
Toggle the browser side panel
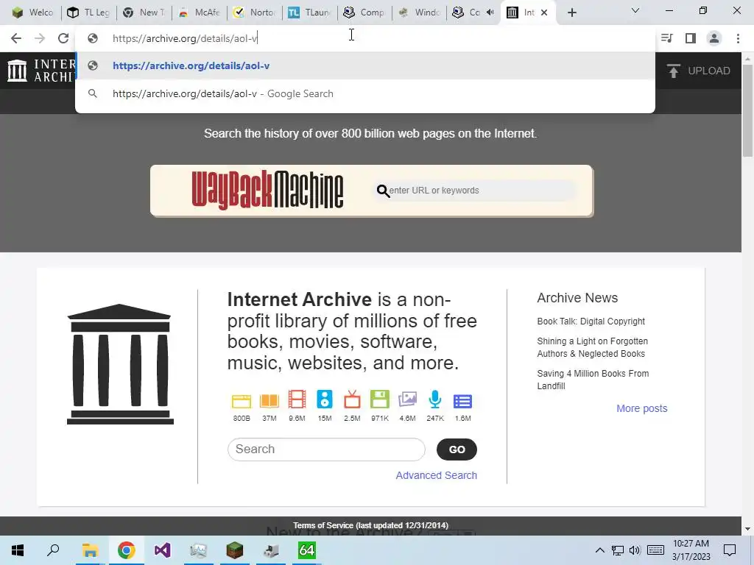pyautogui.click(x=691, y=38)
